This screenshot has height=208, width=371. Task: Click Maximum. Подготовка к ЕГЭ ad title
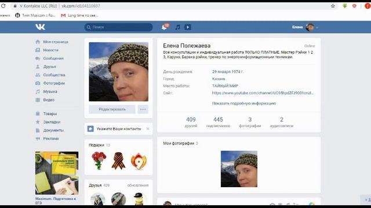[x=56, y=200]
